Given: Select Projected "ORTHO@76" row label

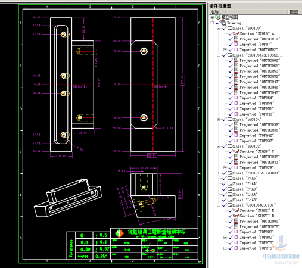Looking at the screenshot, I should pos(260,226).
